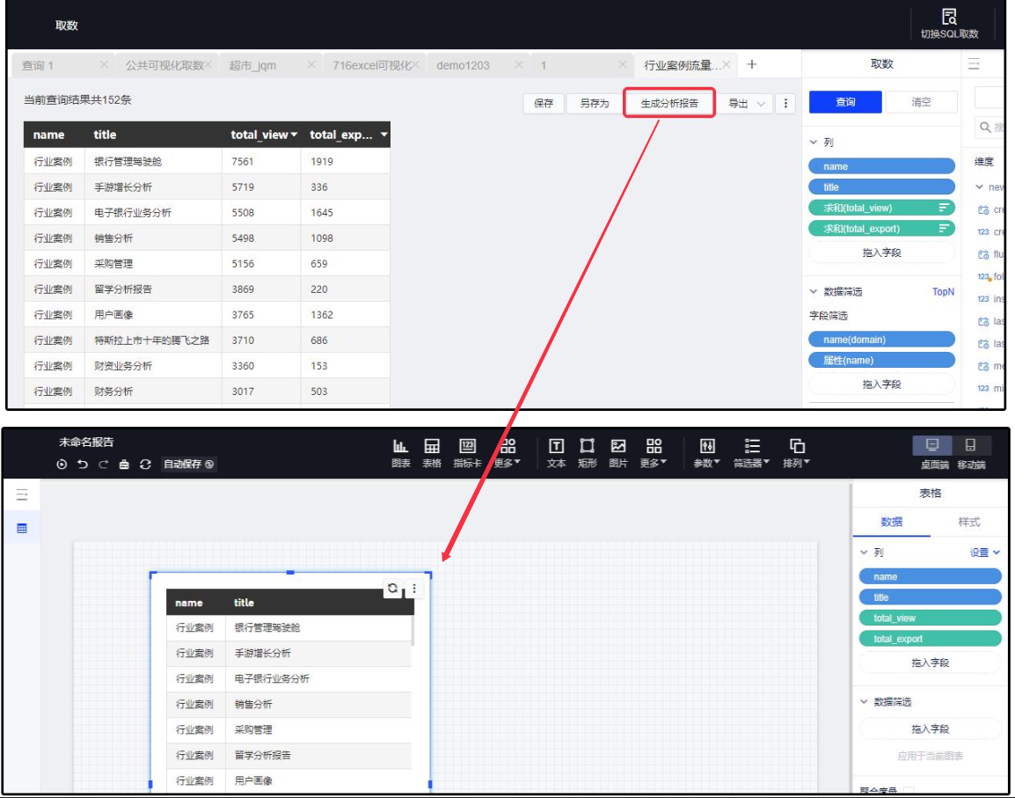Add a 指标卡 indicator card
Image resolution: width=1015 pixels, height=798 pixels.
(467, 447)
